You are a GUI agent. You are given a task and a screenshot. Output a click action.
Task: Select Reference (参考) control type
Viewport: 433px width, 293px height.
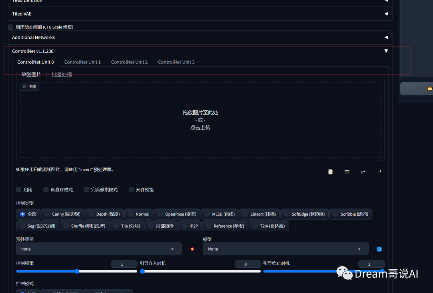click(x=225, y=226)
